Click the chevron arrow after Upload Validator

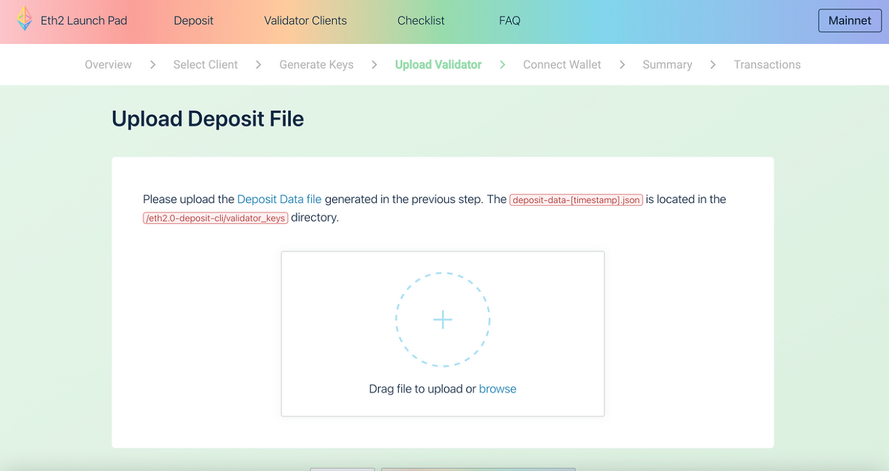(503, 65)
